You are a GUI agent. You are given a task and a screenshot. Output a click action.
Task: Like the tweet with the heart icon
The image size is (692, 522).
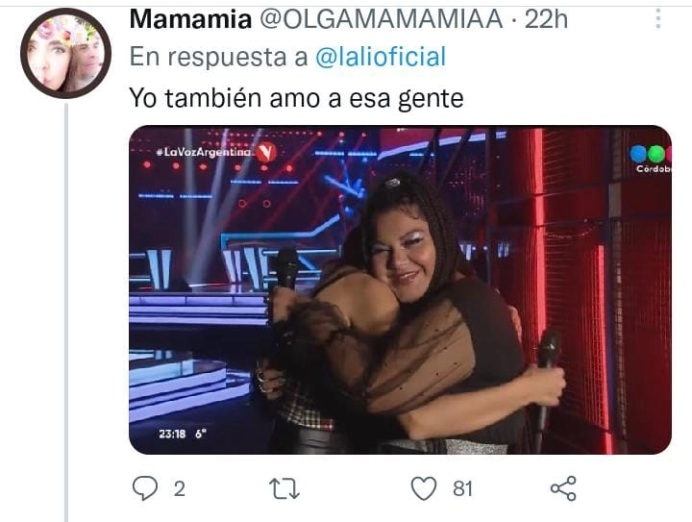424,488
